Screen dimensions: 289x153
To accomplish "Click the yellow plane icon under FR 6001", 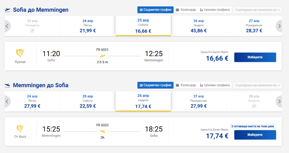I will (x=102, y=56).
